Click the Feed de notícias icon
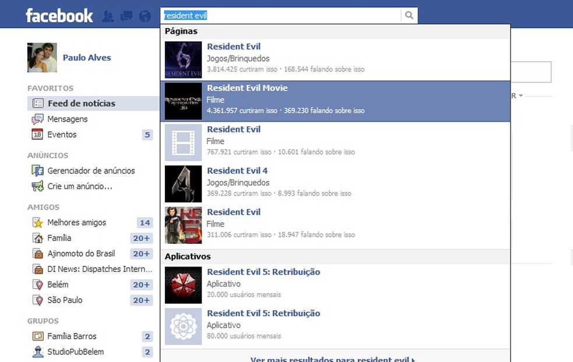 (38, 104)
